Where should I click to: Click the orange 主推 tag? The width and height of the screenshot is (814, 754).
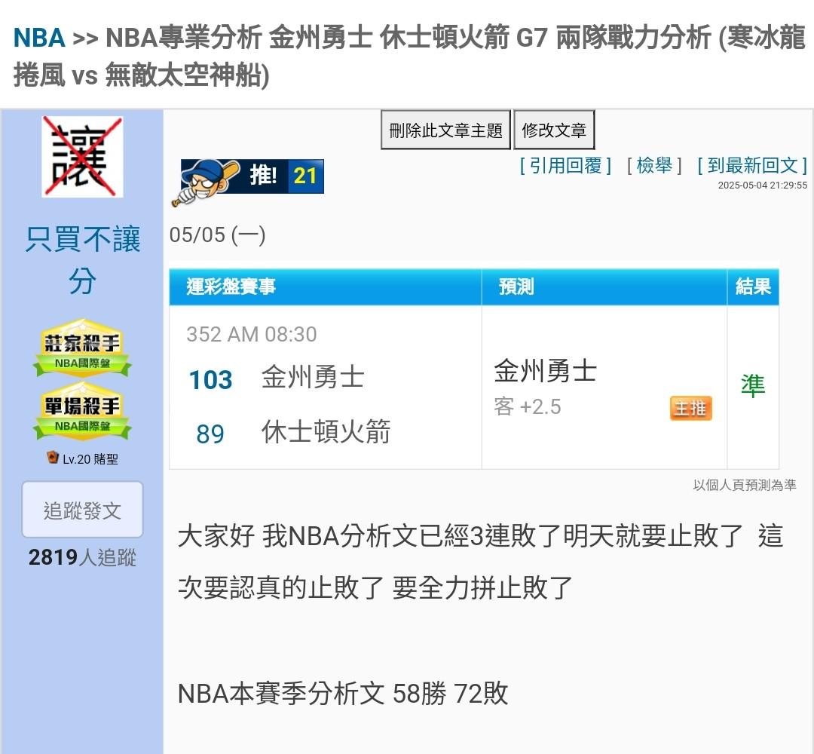click(x=690, y=408)
